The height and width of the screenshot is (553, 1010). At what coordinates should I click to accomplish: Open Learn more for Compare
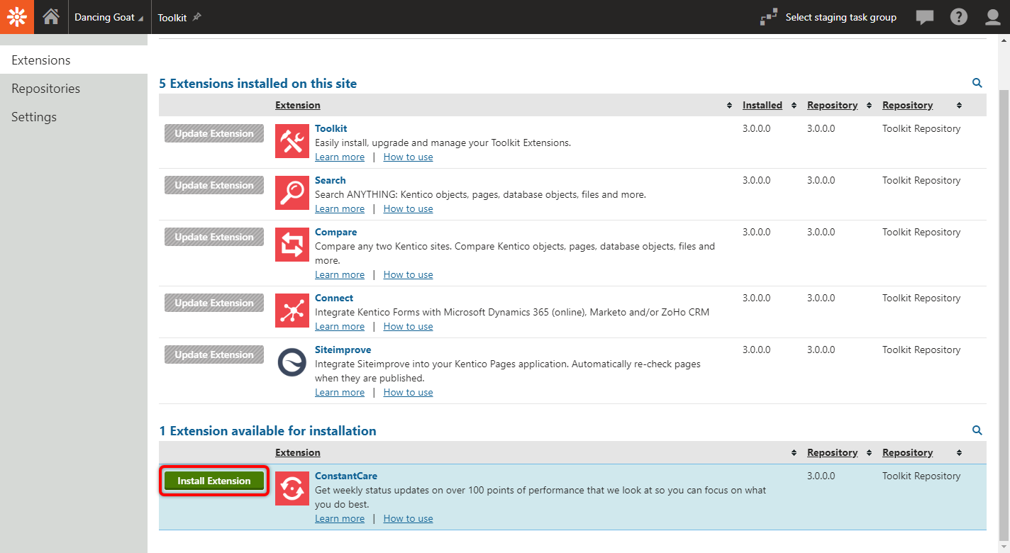click(340, 274)
